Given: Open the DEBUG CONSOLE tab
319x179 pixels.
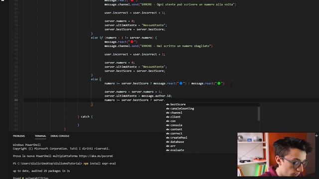Looking at the screenshot, I should pyautogui.click(x=60, y=136).
